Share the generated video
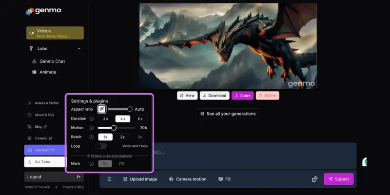Image resolution: width=390 pixels, height=195 pixels. pyautogui.click(x=242, y=96)
